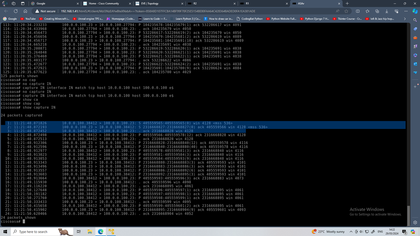The image size is (420, 236).
Task: Open the Downloads icon
Action: tap(387, 11)
